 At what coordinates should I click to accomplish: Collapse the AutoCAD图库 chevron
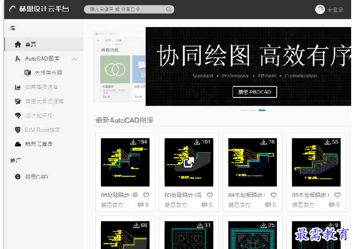pos(74,59)
